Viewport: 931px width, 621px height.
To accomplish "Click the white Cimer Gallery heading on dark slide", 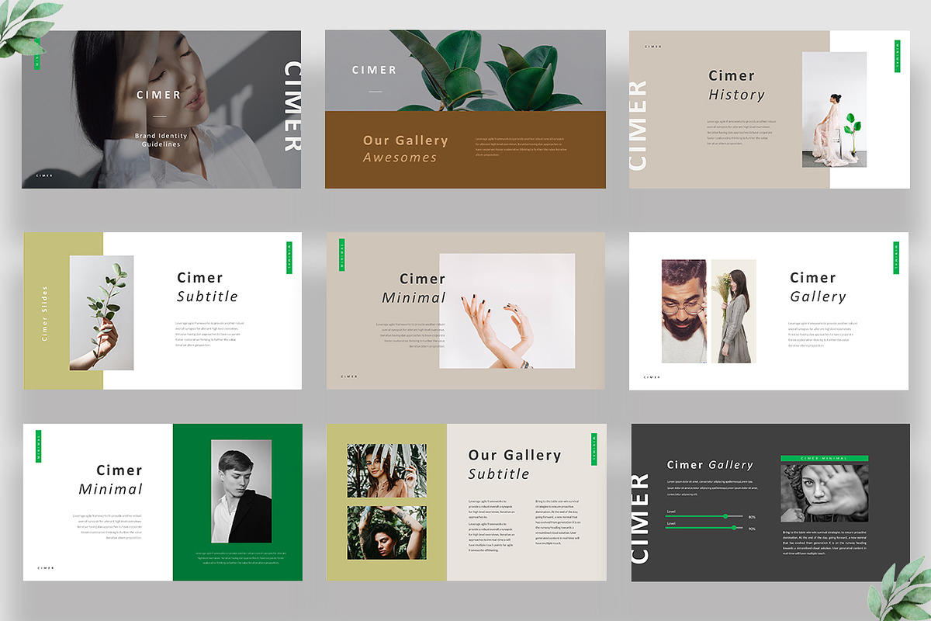I will (710, 464).
